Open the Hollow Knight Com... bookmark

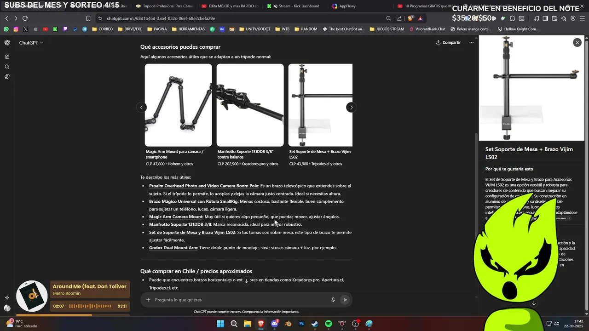point(518,29)
